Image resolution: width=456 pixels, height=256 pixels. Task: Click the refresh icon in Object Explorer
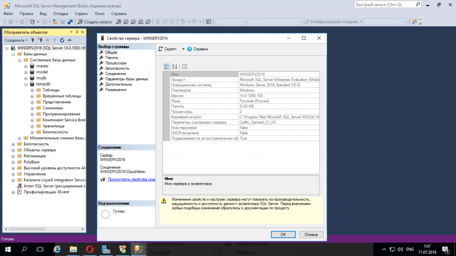click(62, 40)
